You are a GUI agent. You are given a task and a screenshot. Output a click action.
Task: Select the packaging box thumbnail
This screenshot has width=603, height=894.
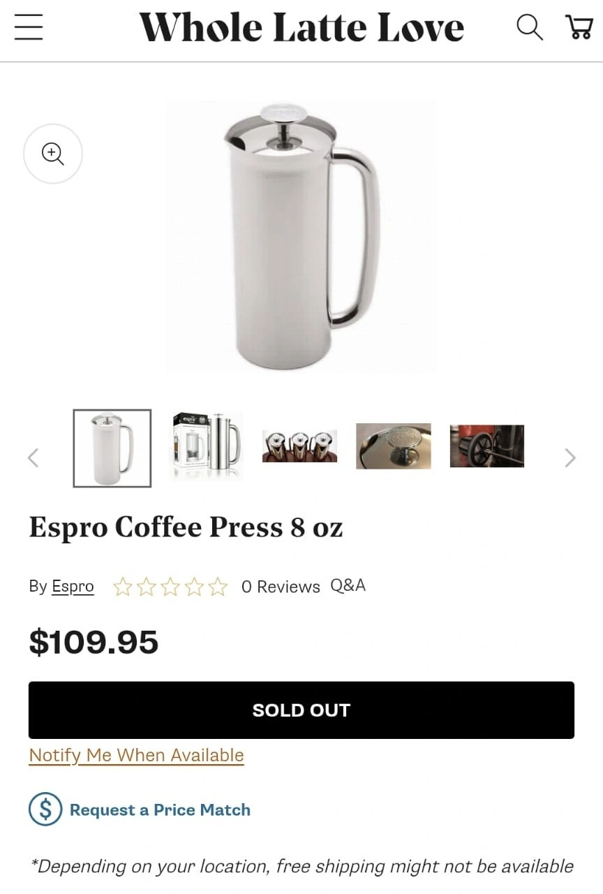pos(207,446)
